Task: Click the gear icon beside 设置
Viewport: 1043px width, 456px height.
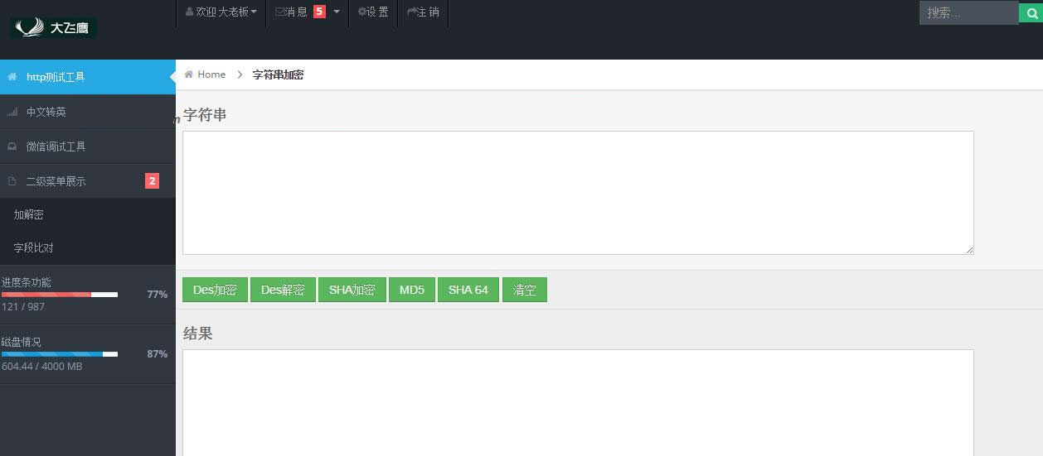Action: pos(361,12)
